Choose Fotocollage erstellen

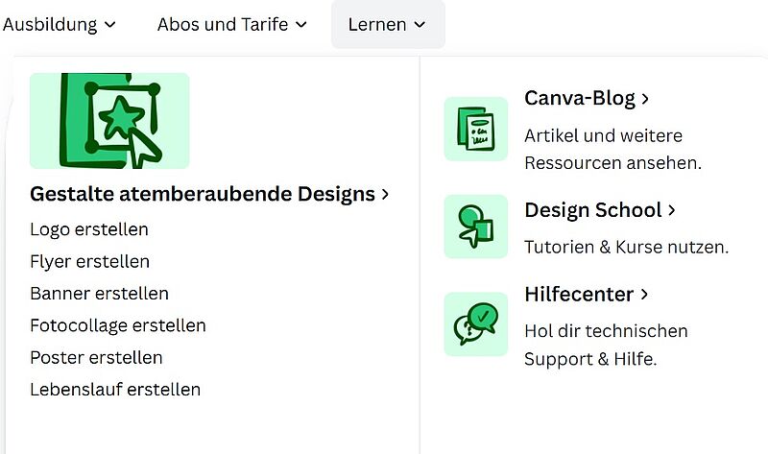pyautogui.click(x=118, y=325)
